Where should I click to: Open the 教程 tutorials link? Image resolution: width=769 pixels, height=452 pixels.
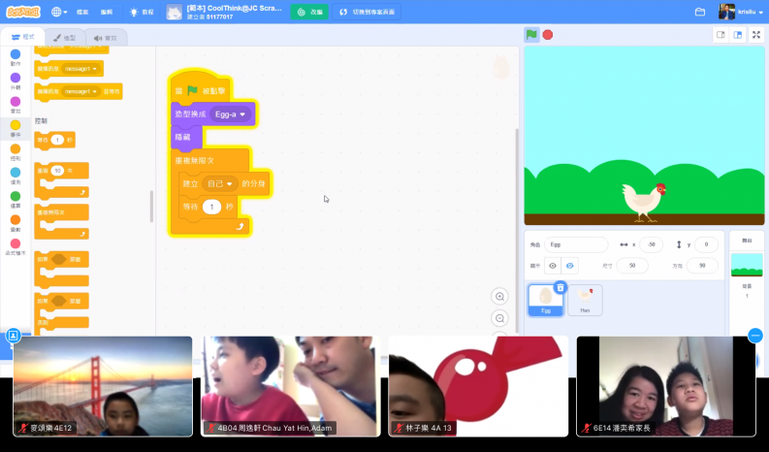click(142, 12)
